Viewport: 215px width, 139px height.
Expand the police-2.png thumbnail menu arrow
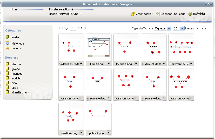coord(108,133)
